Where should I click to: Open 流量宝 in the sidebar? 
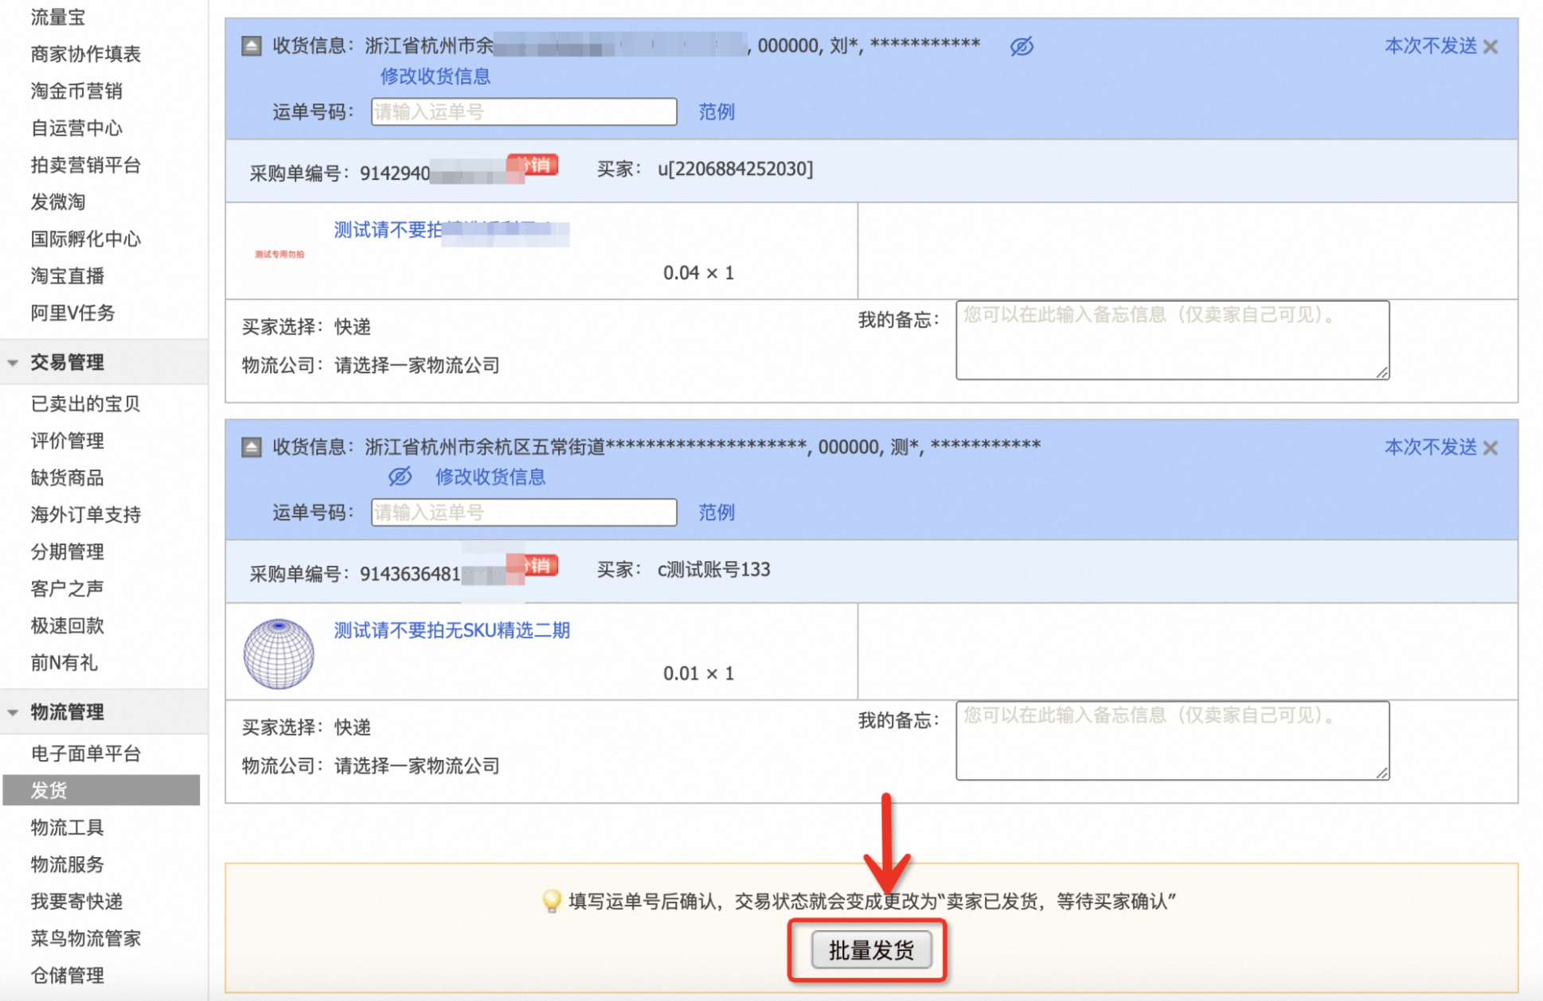pyautogui.click(x=58, y=17)
